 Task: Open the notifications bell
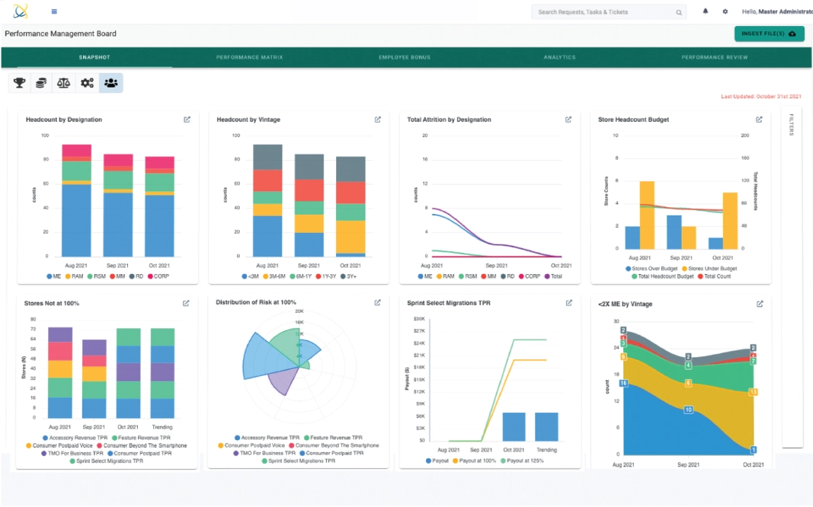tap(705, 11)
